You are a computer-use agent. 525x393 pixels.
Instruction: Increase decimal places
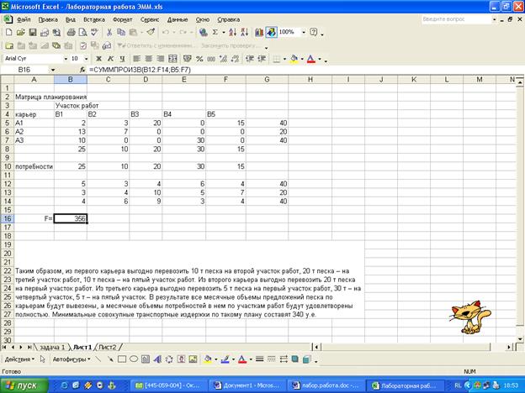[223, 59]
